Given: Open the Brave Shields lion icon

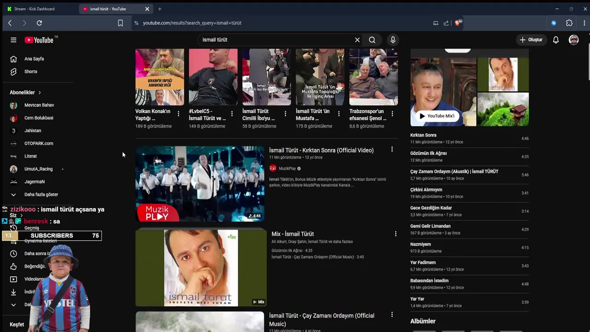Looking at the screenshot, I should (x=458, y=23).
